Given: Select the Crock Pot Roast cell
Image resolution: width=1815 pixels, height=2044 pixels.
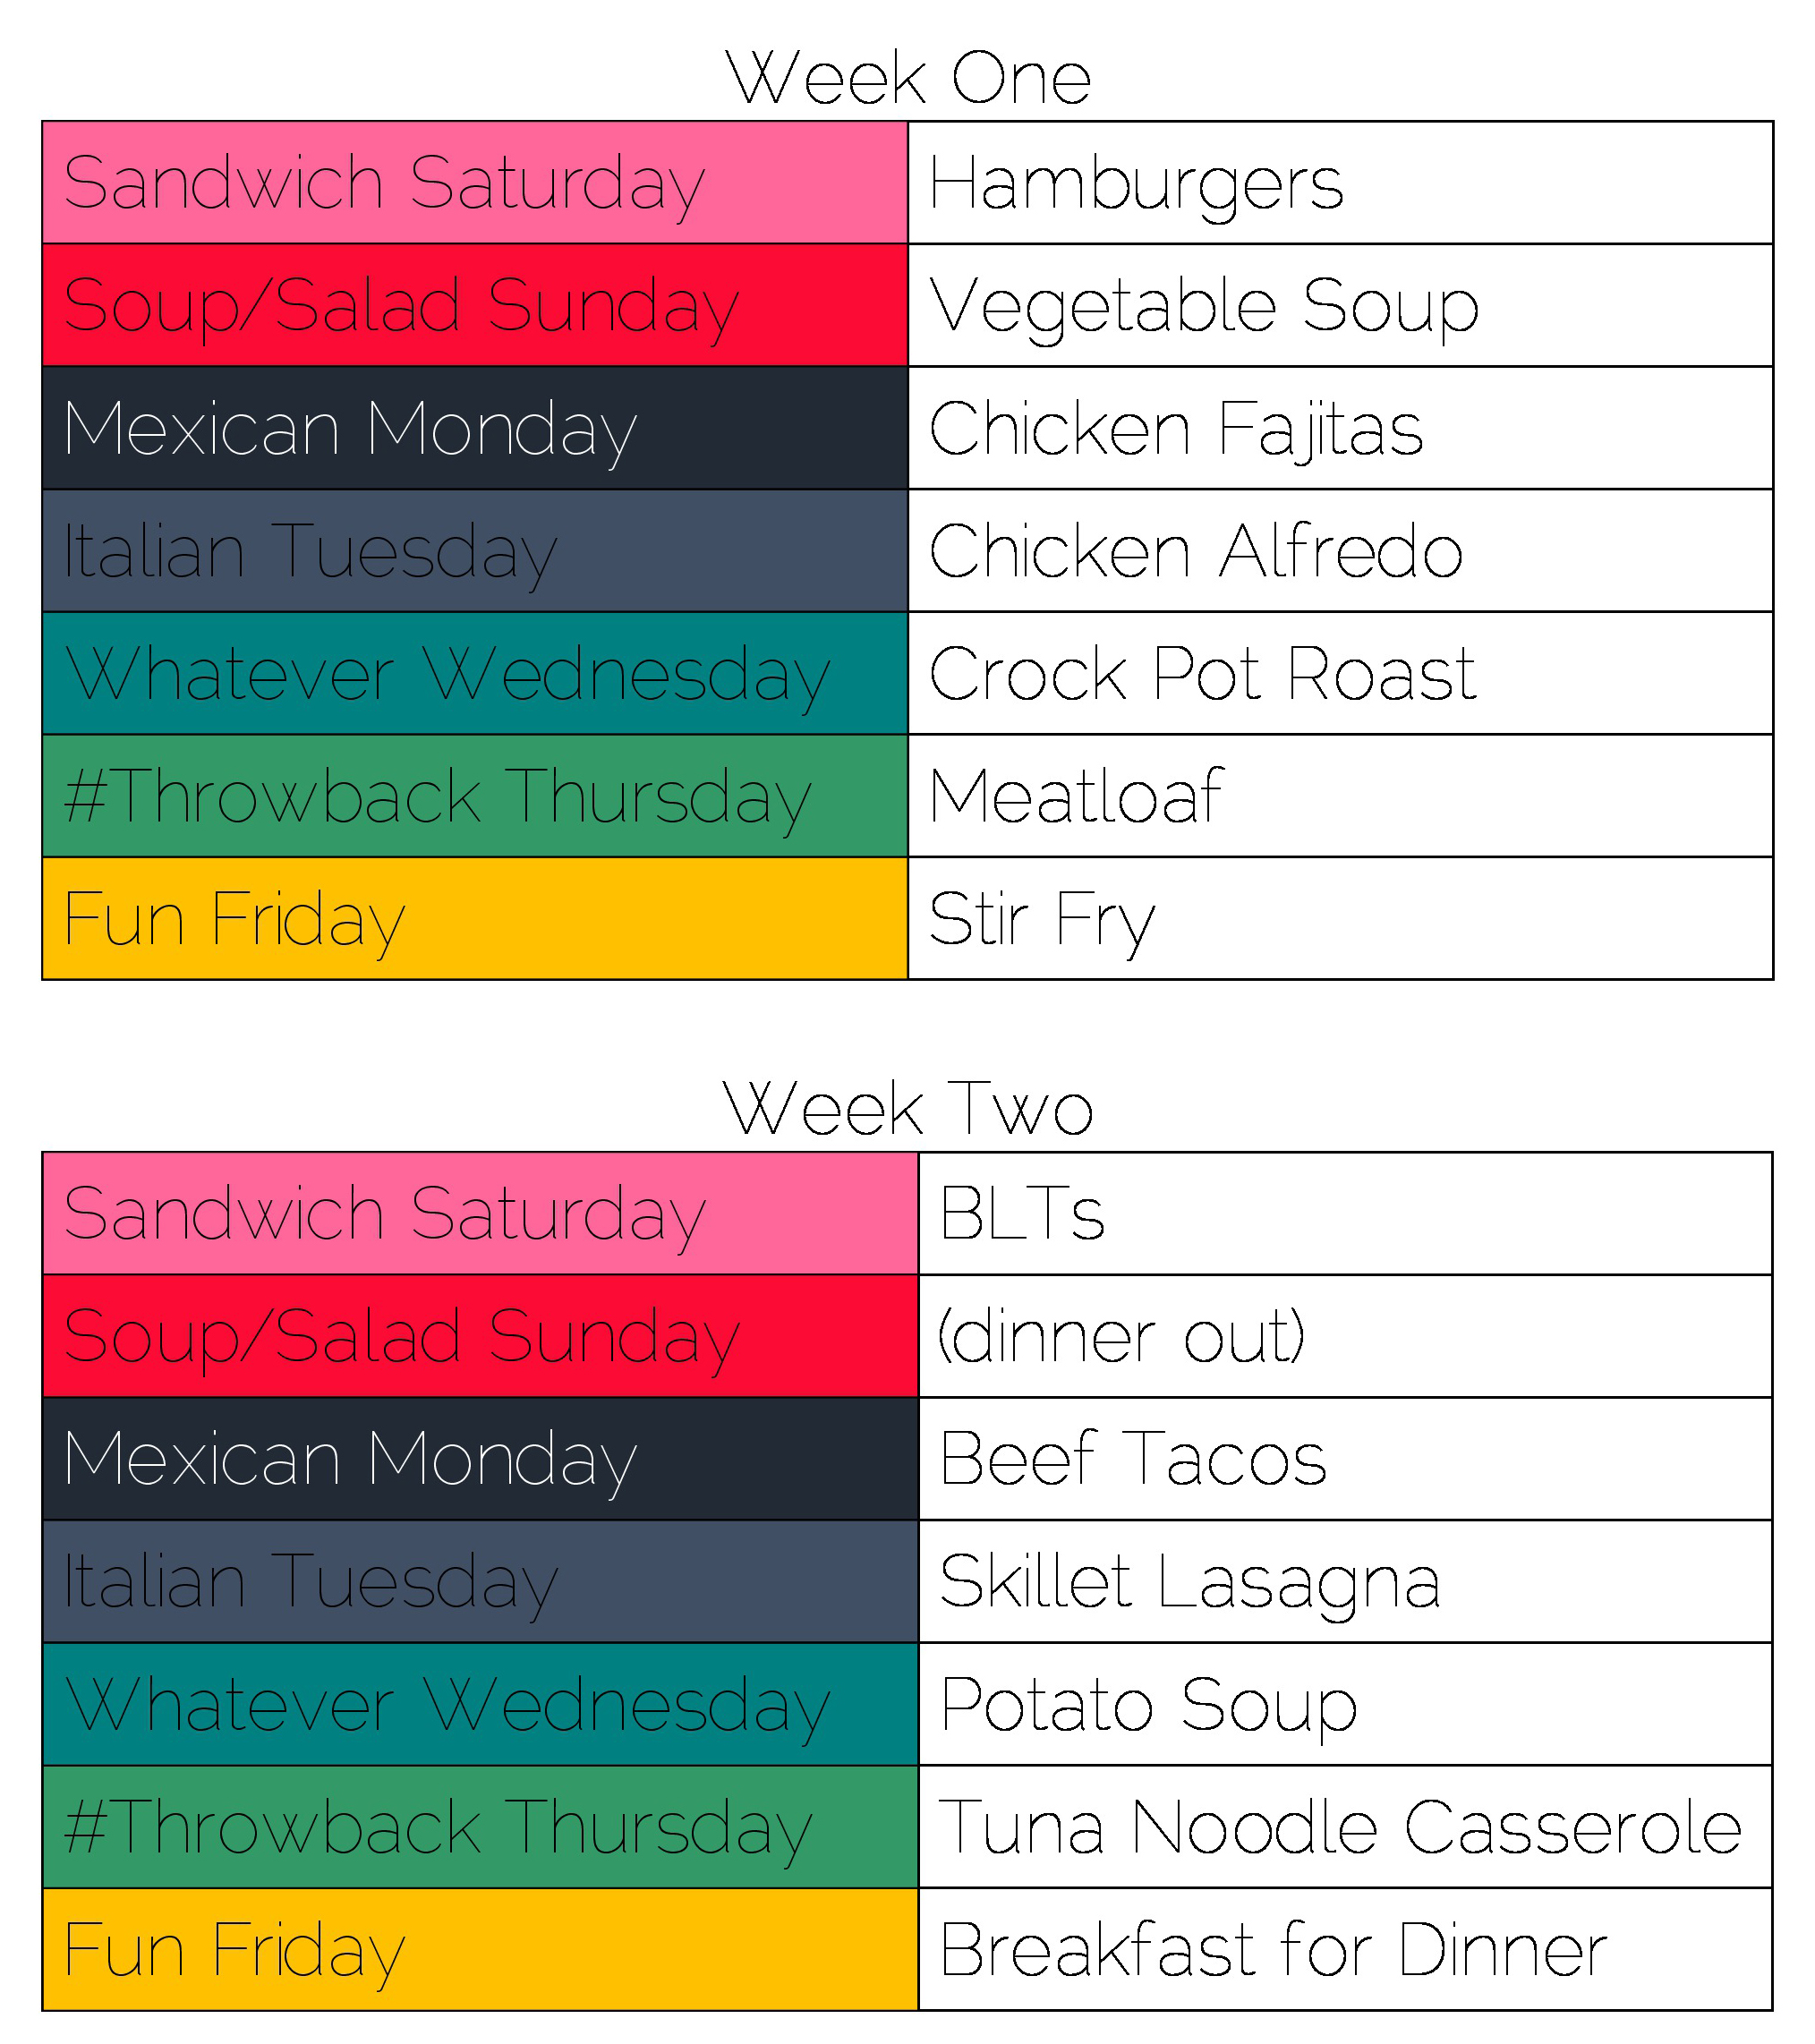Looking at the screenshot, I should [1339, 674].
